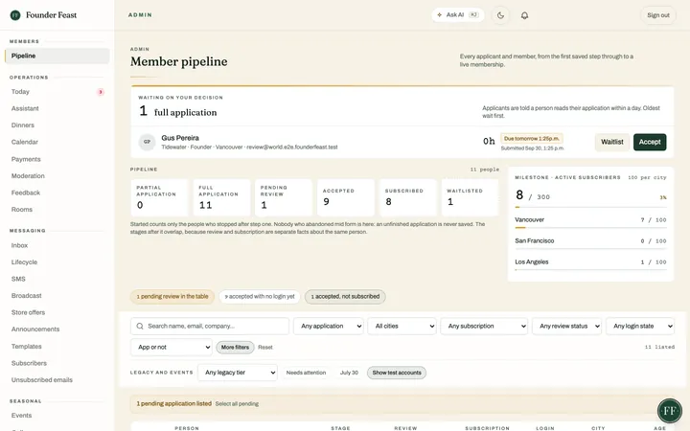Open Lifecycle in the sidebar
690x431 pixels.
coord(57,262)
